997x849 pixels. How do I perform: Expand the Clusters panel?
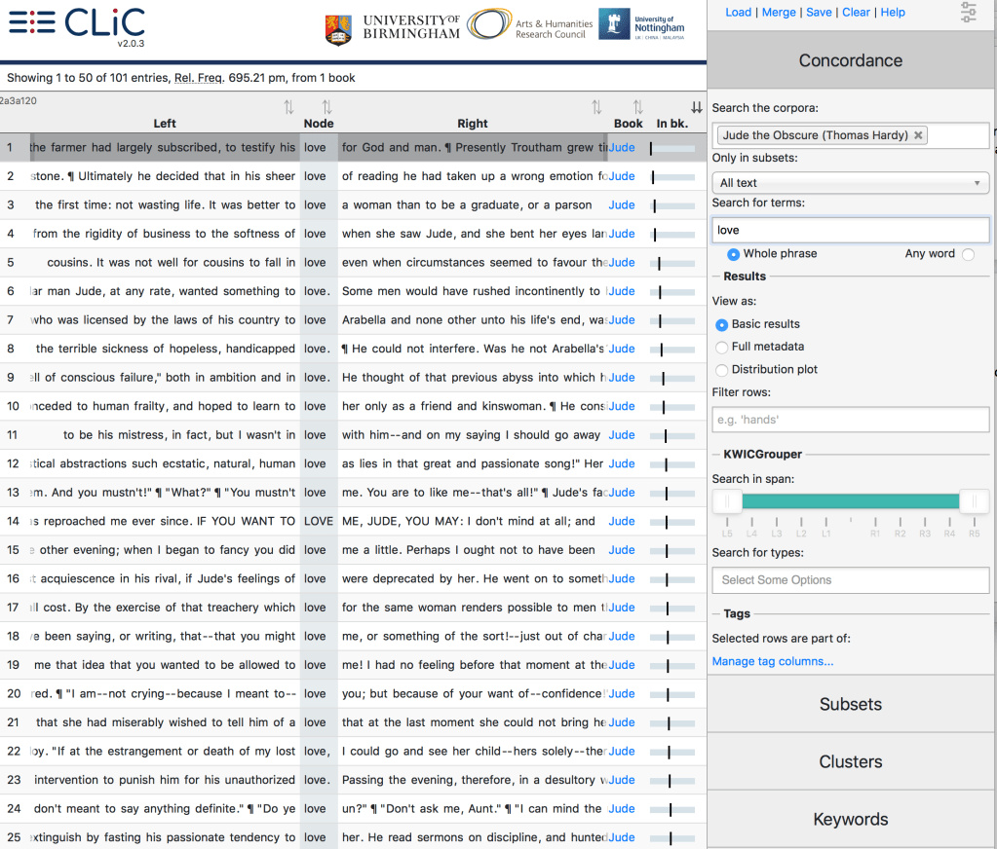[850, 761]
